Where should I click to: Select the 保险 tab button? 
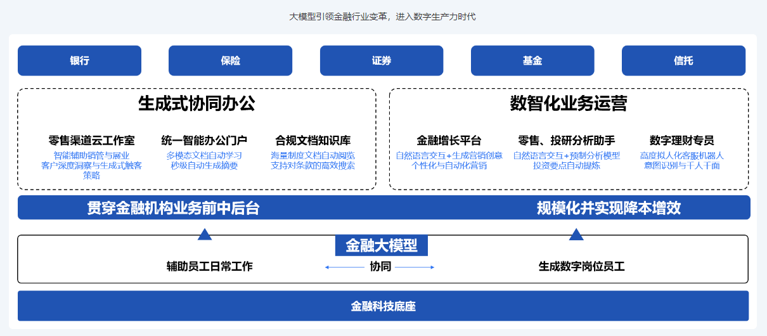point(230,61)
